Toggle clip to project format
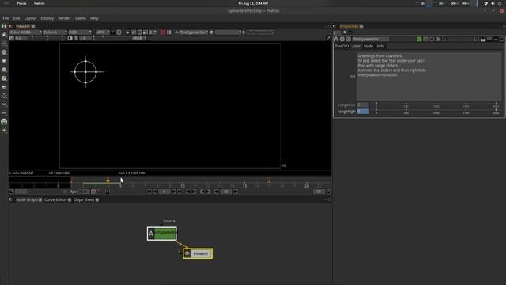Viewport: 506px width, 285px height. 128,32
